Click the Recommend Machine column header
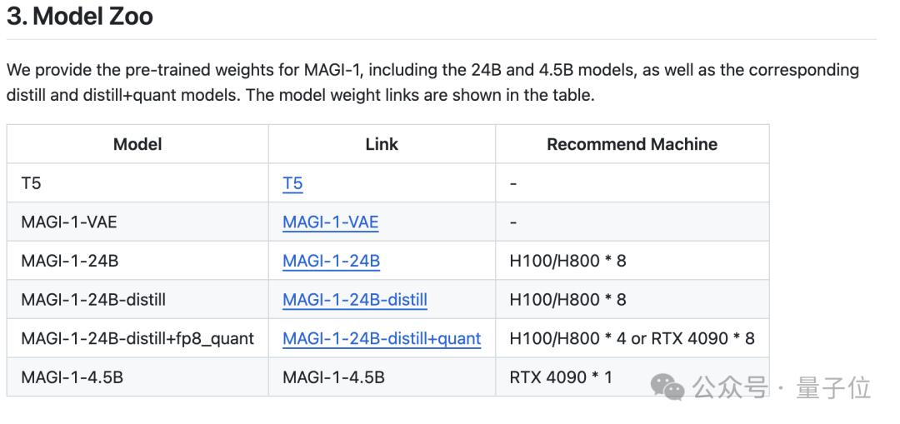Viewport: 900px width, 424px height. coord(632,144)
